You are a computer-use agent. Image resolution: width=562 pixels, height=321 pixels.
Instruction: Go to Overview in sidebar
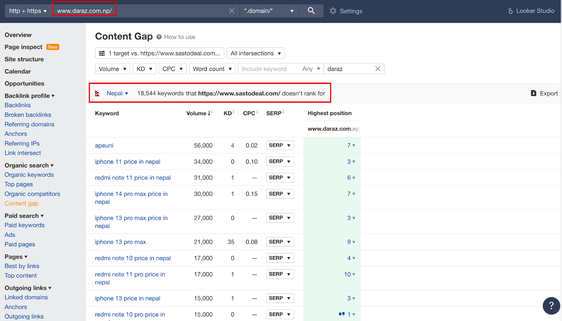pos(18,35)
